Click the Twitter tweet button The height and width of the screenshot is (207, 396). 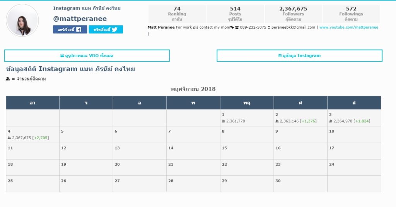tap(106, 29)
